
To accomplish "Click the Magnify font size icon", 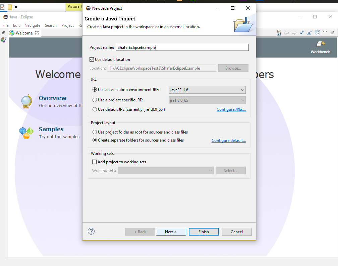I will point(309,33).
